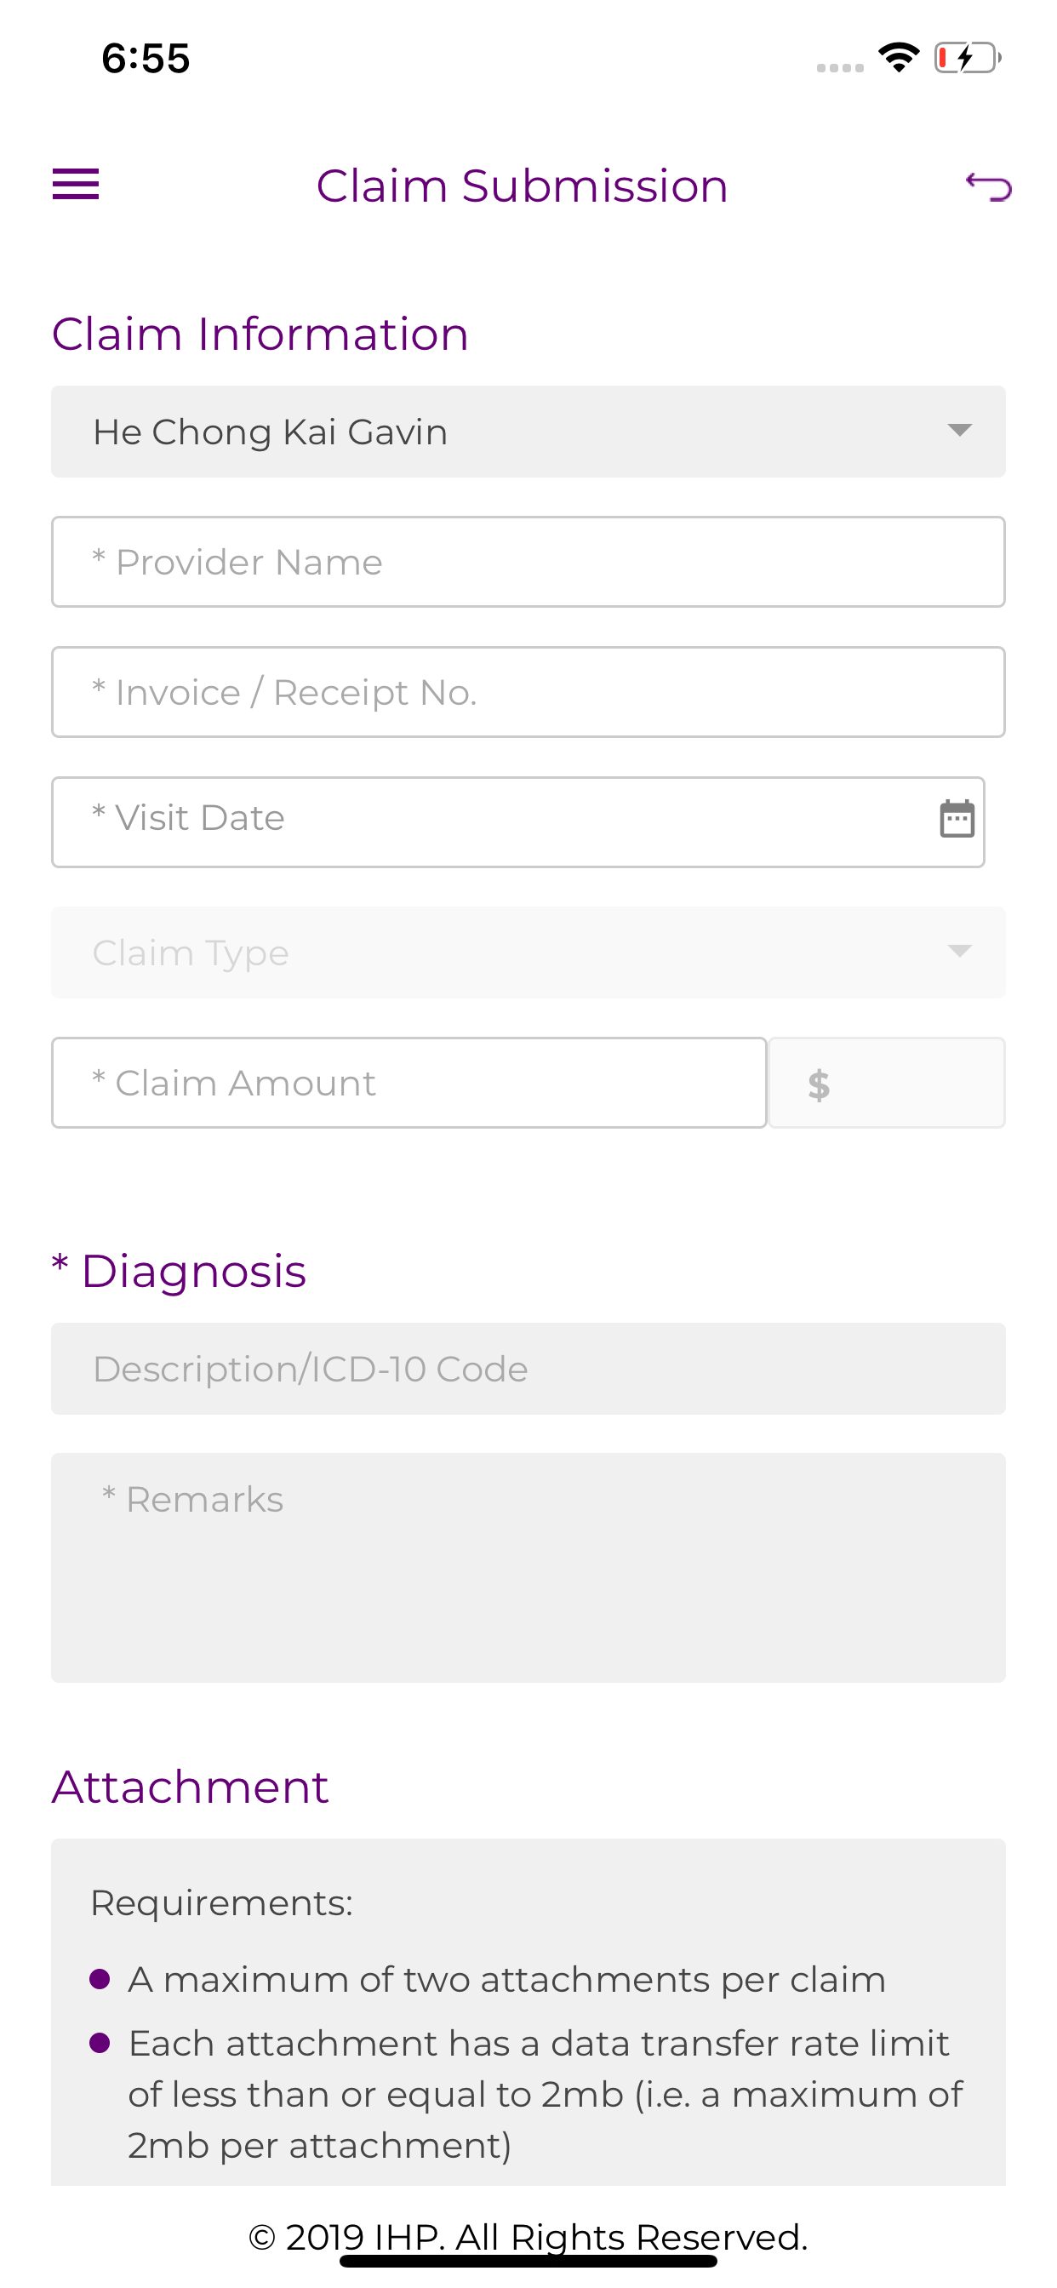This screenshot has width=1057, height=2288.
Task: Select the Visit Date field
Action: pyautogui.click(x=517, y=822)
